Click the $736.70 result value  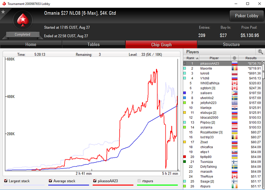[x=254, y=63]
